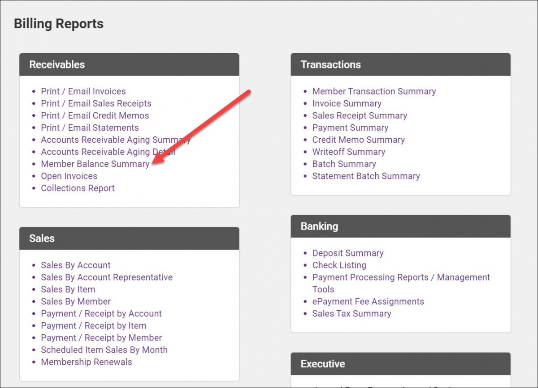The width and height of the screenshot is (538, 388).
Task: Open ePayment Fee Assignments
Action: pyautogui.click(x=368, y=302)
